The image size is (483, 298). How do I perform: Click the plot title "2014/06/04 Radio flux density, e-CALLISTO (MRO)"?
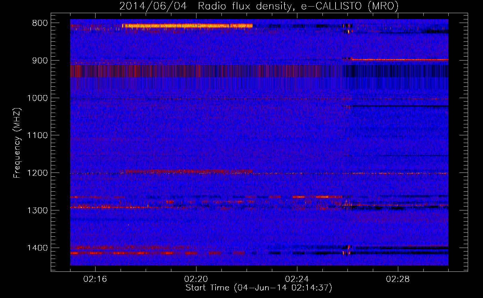pyautogui.click(x=259, y=6)
